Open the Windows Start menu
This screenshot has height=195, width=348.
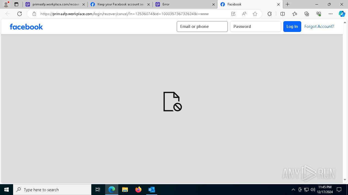tap(7, 190)
